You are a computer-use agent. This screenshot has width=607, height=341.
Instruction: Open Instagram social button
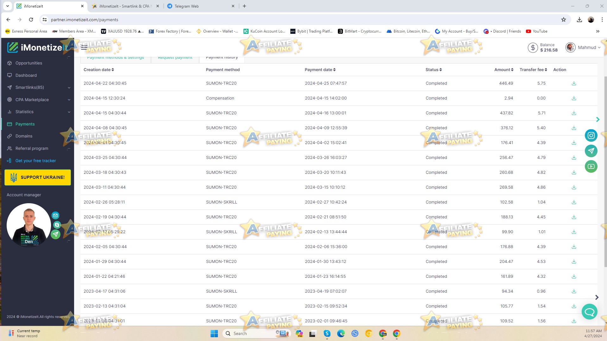[x=591, y=136]
